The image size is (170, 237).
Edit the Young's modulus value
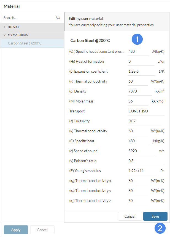click(142, 171)
